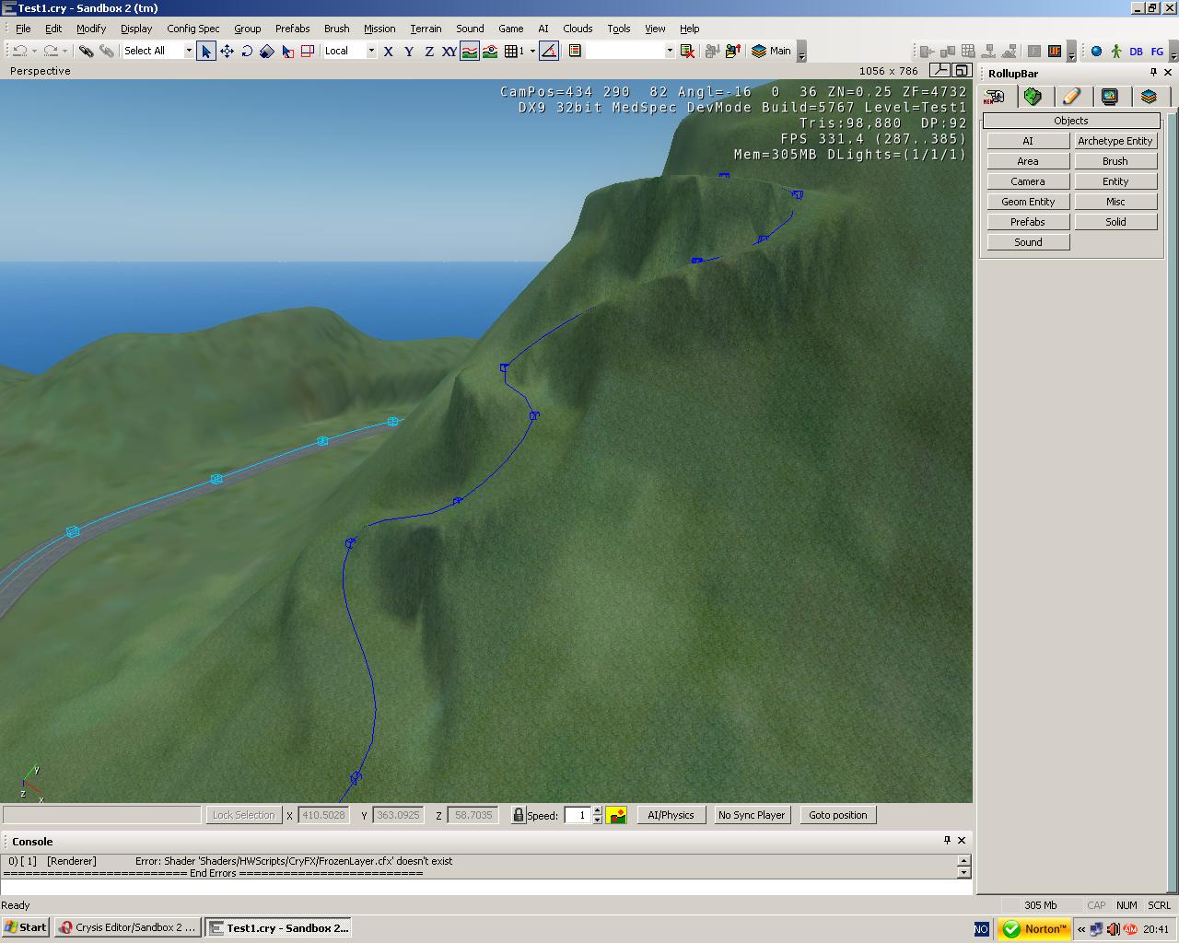Activate the Scale tool

tap(267, 51)
